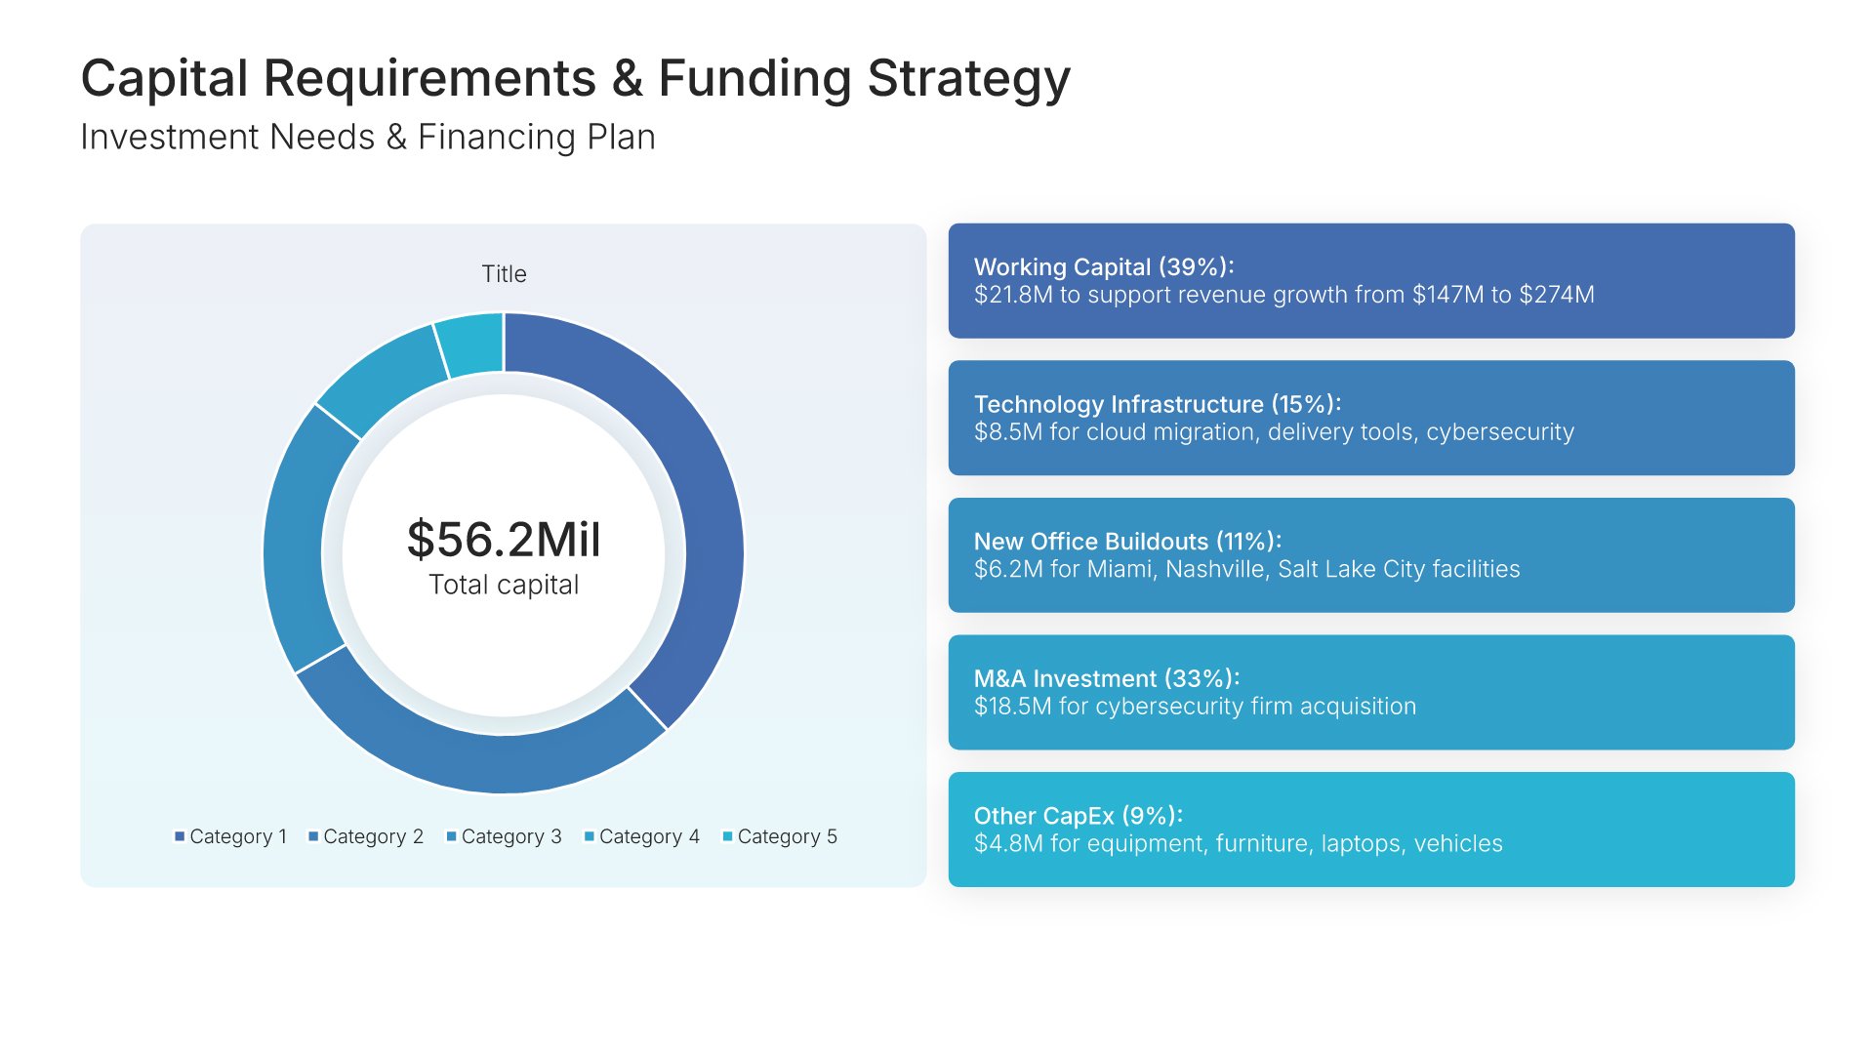Click the Category 3 legend label
This screenshot has width=1874, height=1054.
coord(510,836)
